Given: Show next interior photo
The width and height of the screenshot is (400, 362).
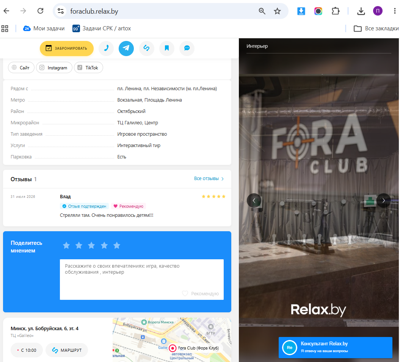Looking at the screenshot, I should (383, 201).
